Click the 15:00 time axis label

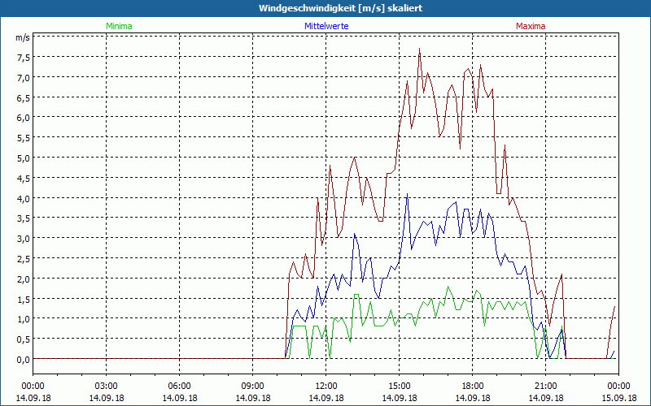point(400,387)
